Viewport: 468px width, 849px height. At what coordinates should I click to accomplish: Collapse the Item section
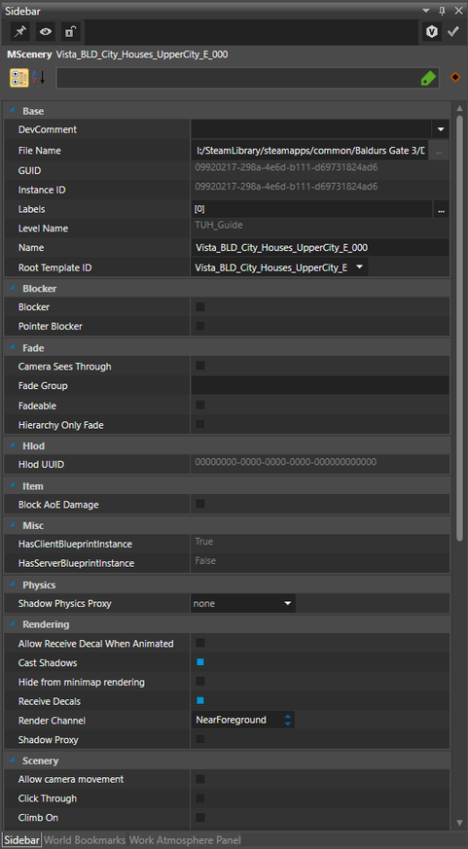pos(13,485)
